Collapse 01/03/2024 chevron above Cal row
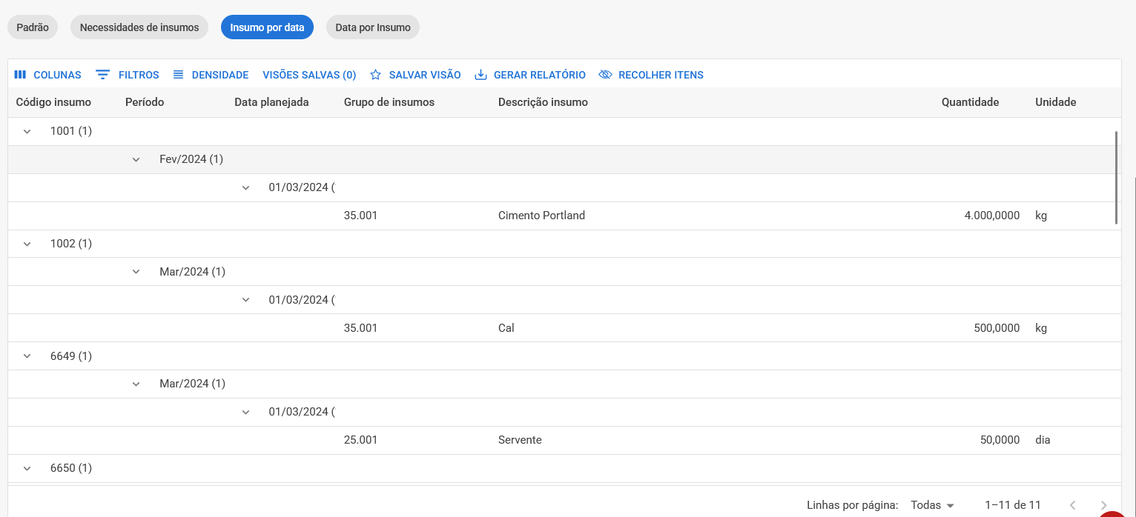The image size is (1136, 517). pyautogui.click(x=246, y=300)
